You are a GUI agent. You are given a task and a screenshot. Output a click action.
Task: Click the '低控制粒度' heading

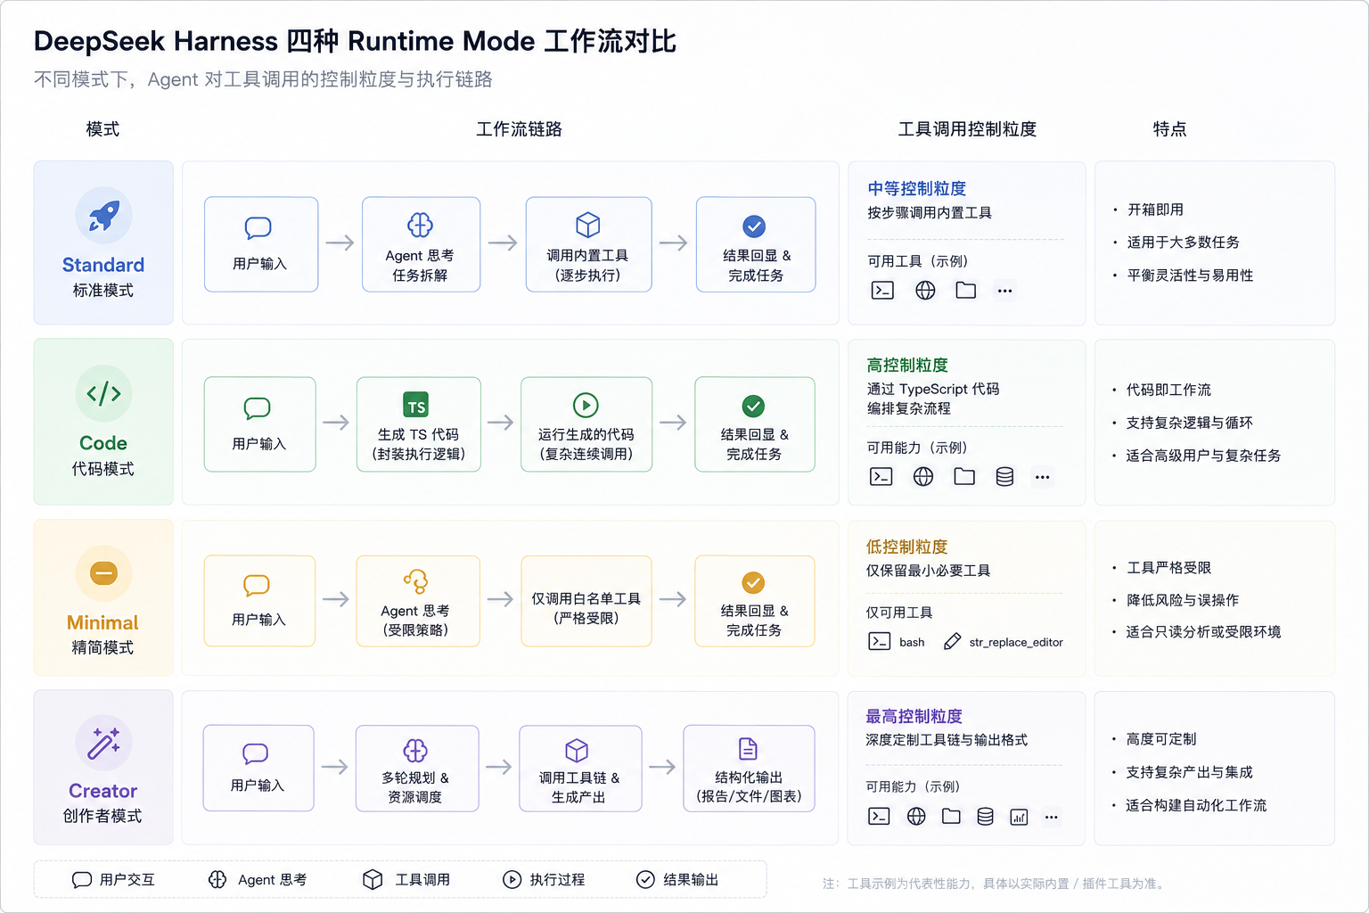[907, 547]
